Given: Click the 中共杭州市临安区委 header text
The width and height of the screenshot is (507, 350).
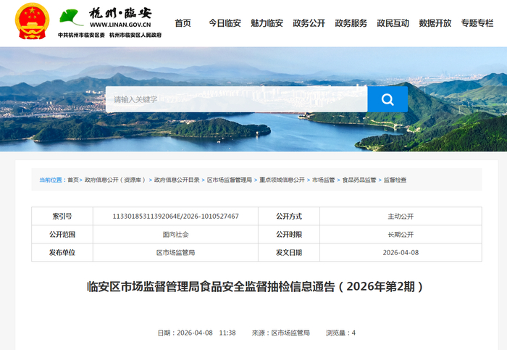Looking at the screenshot, I should 81,35.
